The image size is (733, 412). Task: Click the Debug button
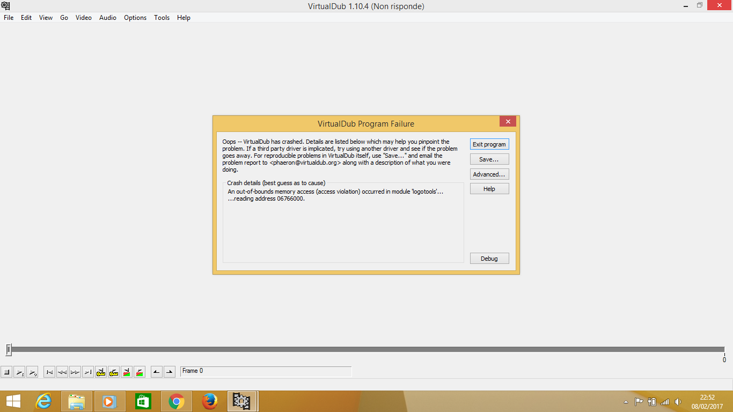coord(489,259)
